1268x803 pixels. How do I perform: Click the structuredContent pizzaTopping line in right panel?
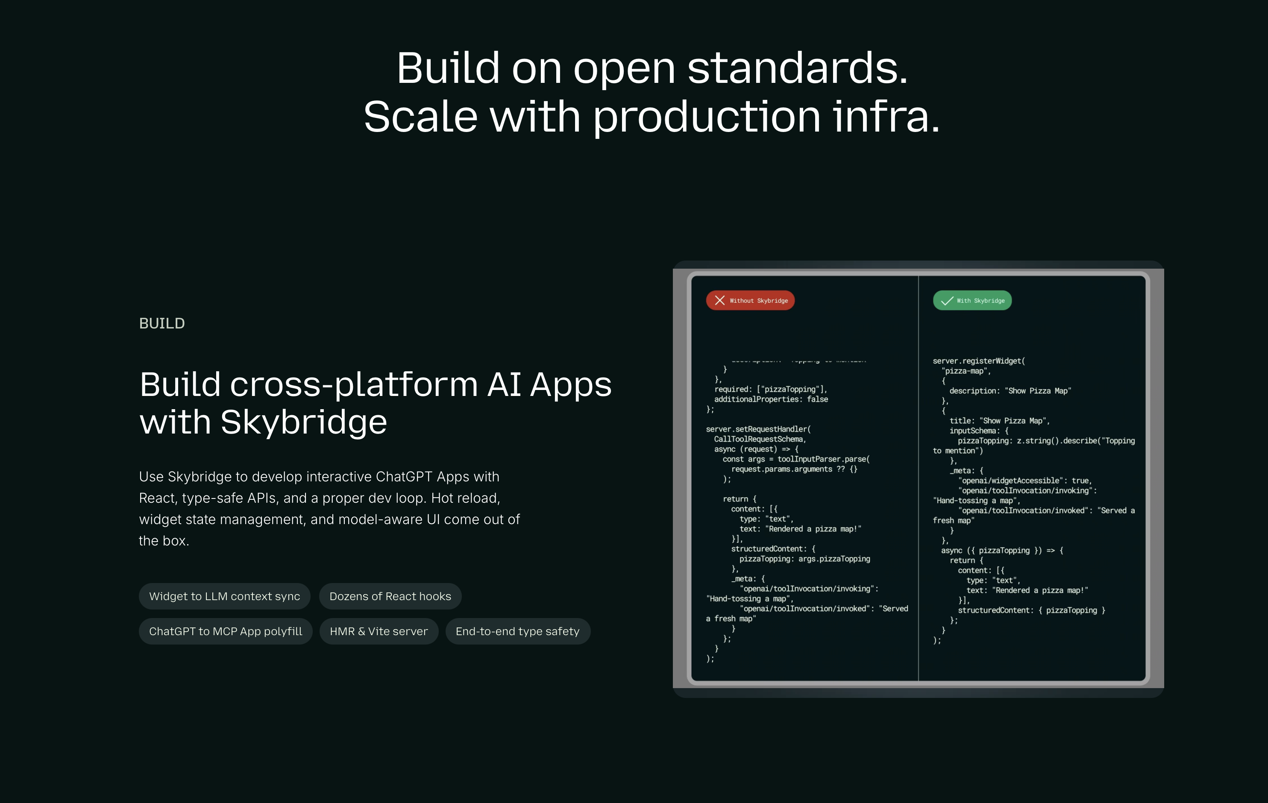coord(1031,610)
